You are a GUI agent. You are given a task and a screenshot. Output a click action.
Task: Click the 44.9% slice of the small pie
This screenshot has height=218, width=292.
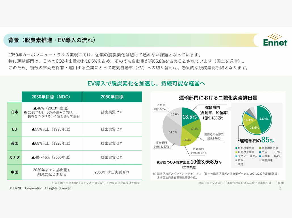264,119
